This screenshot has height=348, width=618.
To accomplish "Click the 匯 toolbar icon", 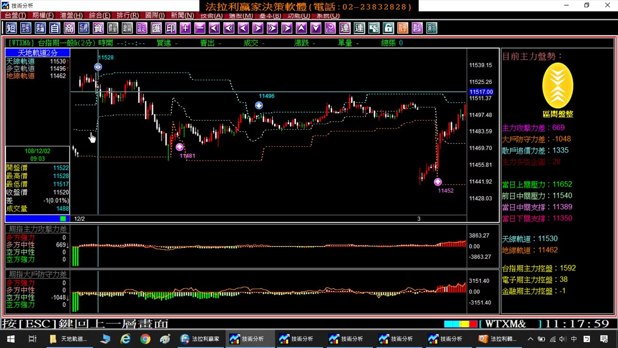I will point(156,28).
